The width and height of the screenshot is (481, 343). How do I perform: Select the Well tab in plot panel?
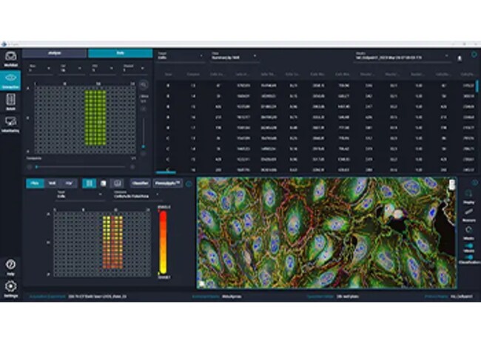(52, 183)
